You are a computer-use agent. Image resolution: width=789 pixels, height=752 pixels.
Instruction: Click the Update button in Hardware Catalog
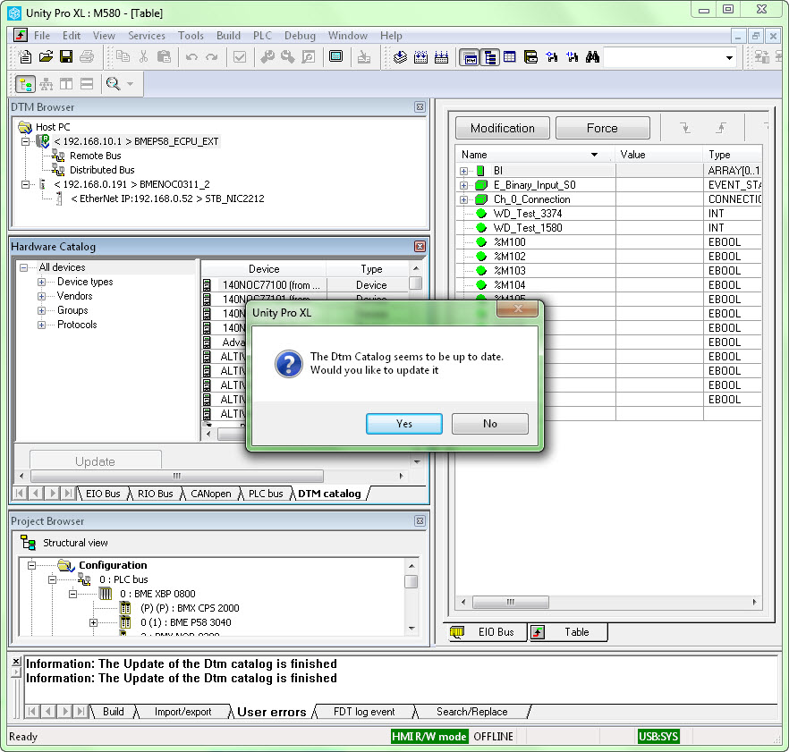click(x=96, y=461)
